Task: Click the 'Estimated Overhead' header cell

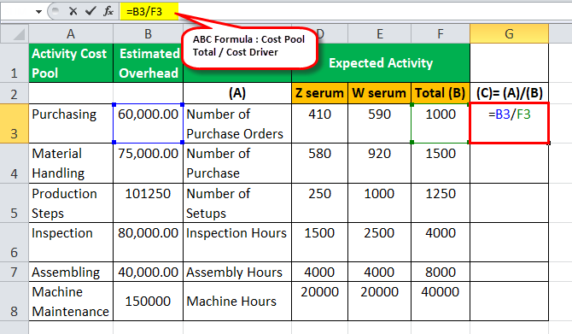Action: coord(148,62)
